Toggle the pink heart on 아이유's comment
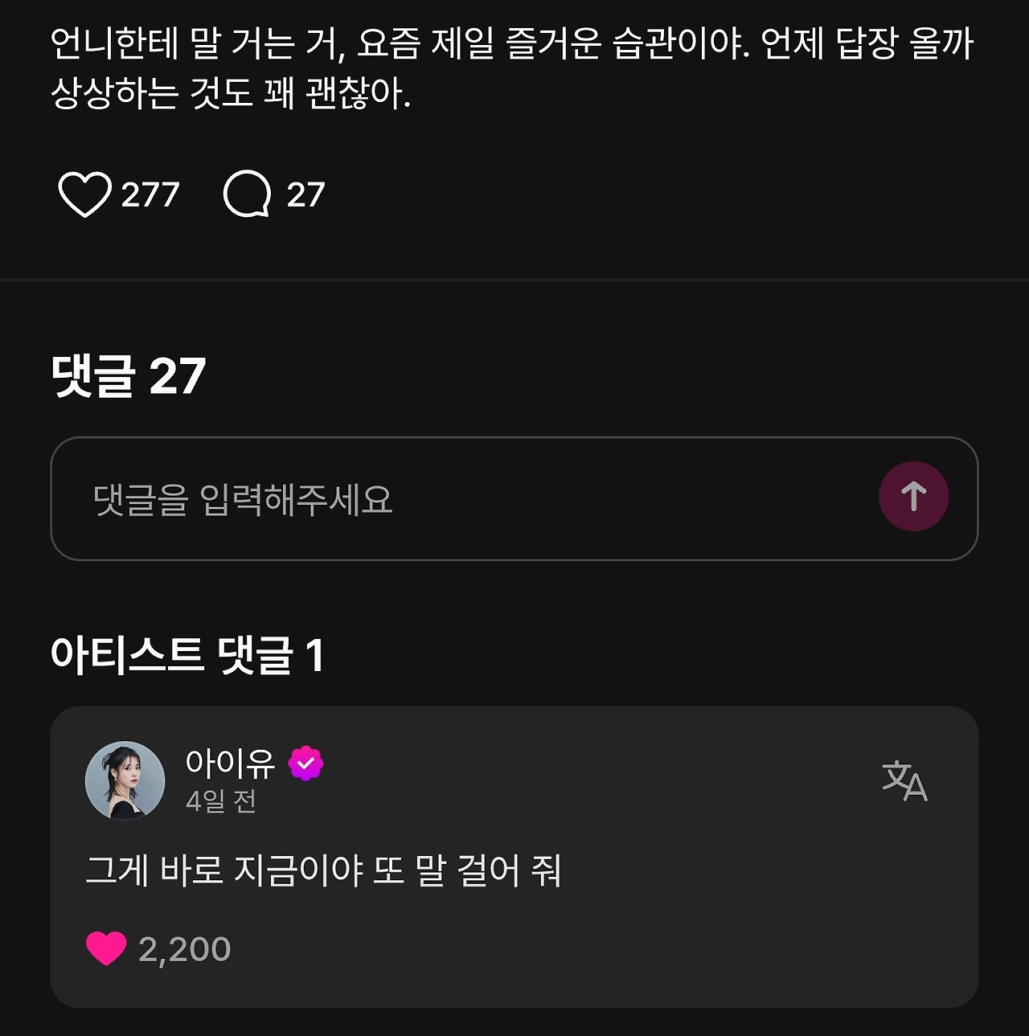Viewport: 1029px width, 1036px height. tap(106, 949)
